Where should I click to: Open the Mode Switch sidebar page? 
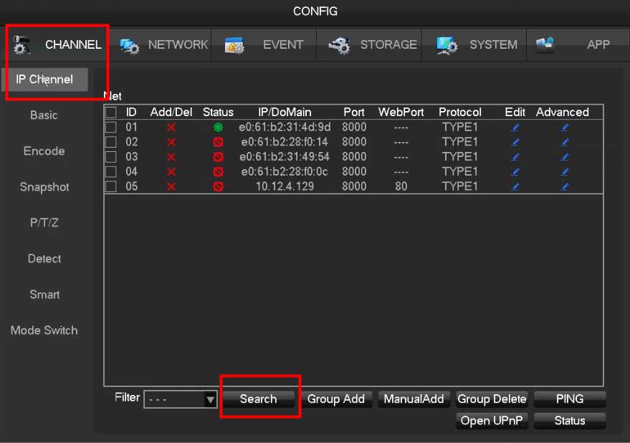[x=44, y=330]
